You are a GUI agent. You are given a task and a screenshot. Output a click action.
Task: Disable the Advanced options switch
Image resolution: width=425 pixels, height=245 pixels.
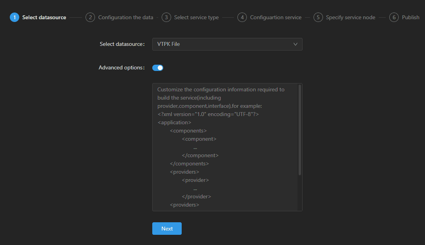pos(158,68)
